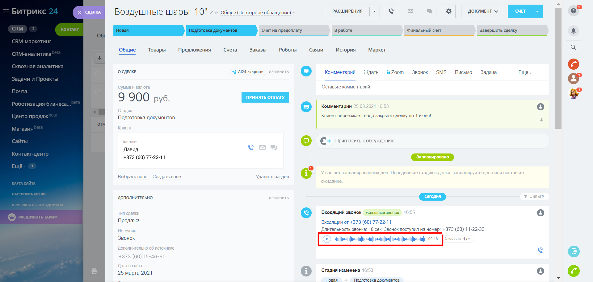Call contact Давид using phone icon
593x282 pixels.
[251, 148]
